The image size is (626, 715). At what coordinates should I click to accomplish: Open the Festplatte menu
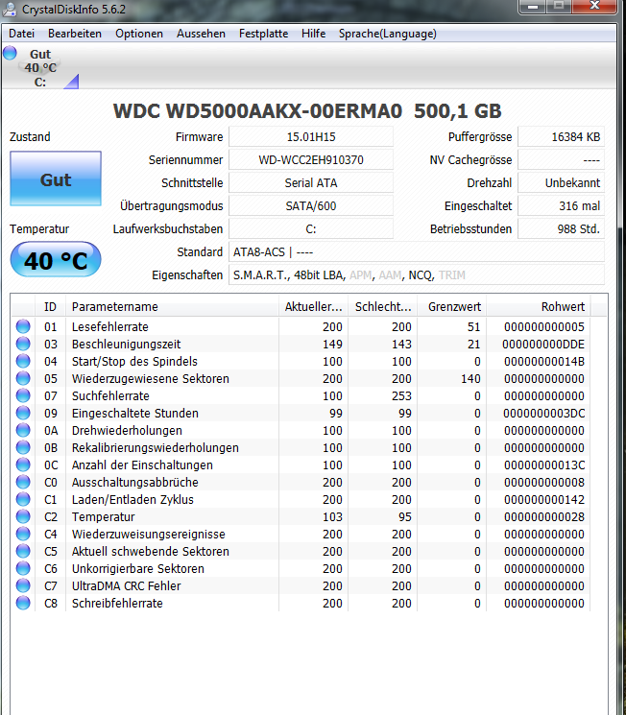tap(264, 34)
